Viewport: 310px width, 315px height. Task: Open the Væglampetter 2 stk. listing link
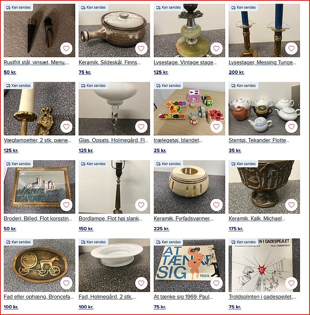click(x=37, y=140)
